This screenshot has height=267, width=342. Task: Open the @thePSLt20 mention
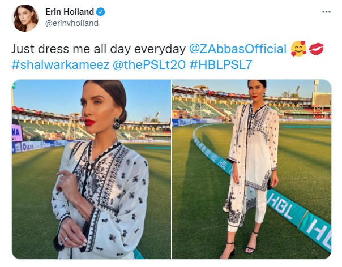(149, 64)
